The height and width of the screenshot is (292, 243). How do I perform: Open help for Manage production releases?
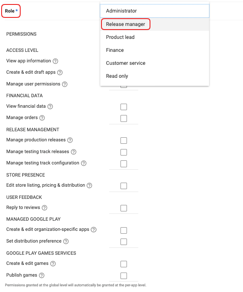70,140
